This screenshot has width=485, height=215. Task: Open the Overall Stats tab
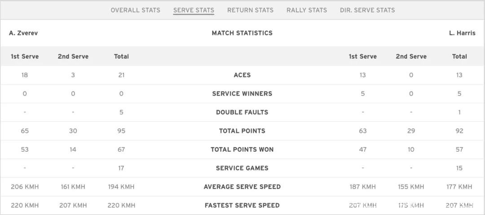(135, 10)
